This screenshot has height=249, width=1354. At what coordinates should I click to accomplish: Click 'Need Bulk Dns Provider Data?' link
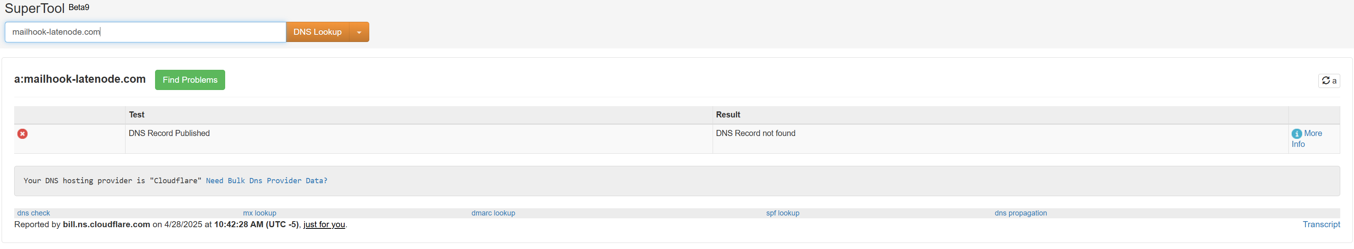click(x=266, y=180)
